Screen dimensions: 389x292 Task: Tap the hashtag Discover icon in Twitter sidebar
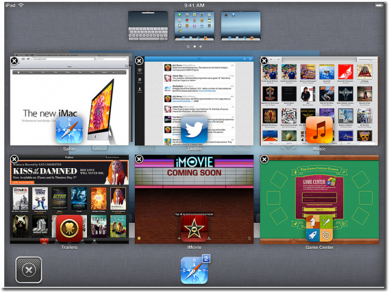pos(140,80)
